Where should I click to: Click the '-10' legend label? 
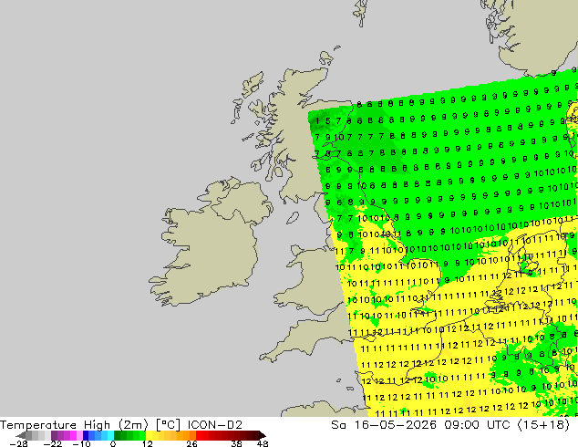click(81, 443)
